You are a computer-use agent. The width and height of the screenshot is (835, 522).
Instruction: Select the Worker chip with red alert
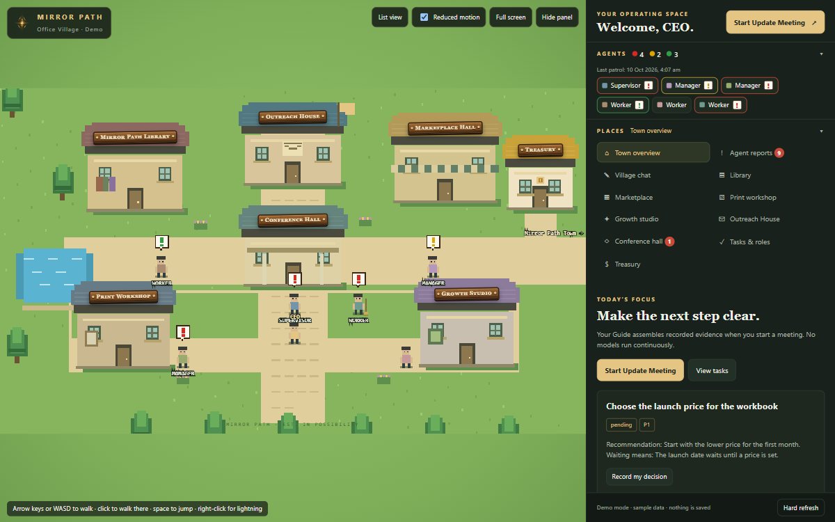point(720,105)
